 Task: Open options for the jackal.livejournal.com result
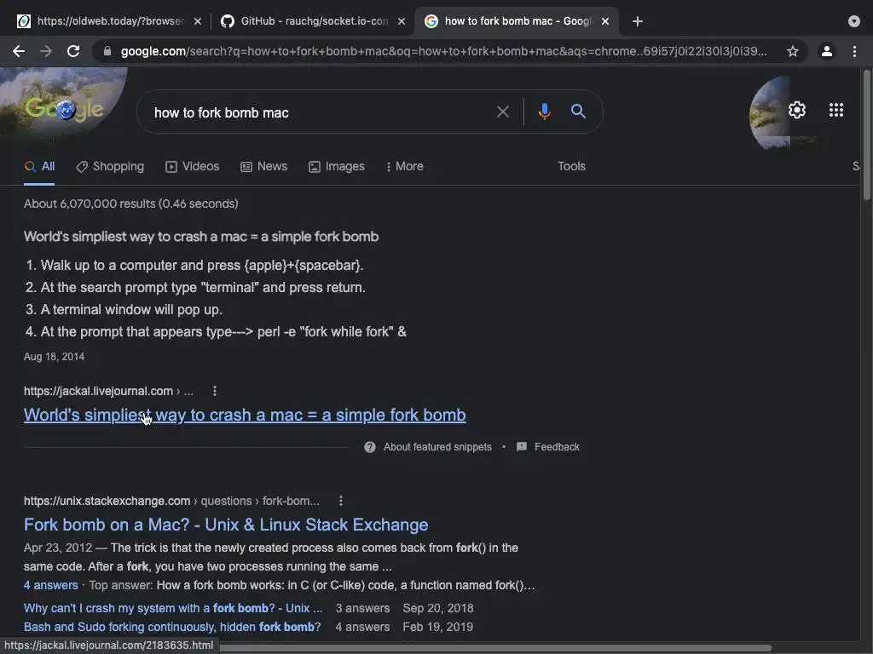point(214,391)
